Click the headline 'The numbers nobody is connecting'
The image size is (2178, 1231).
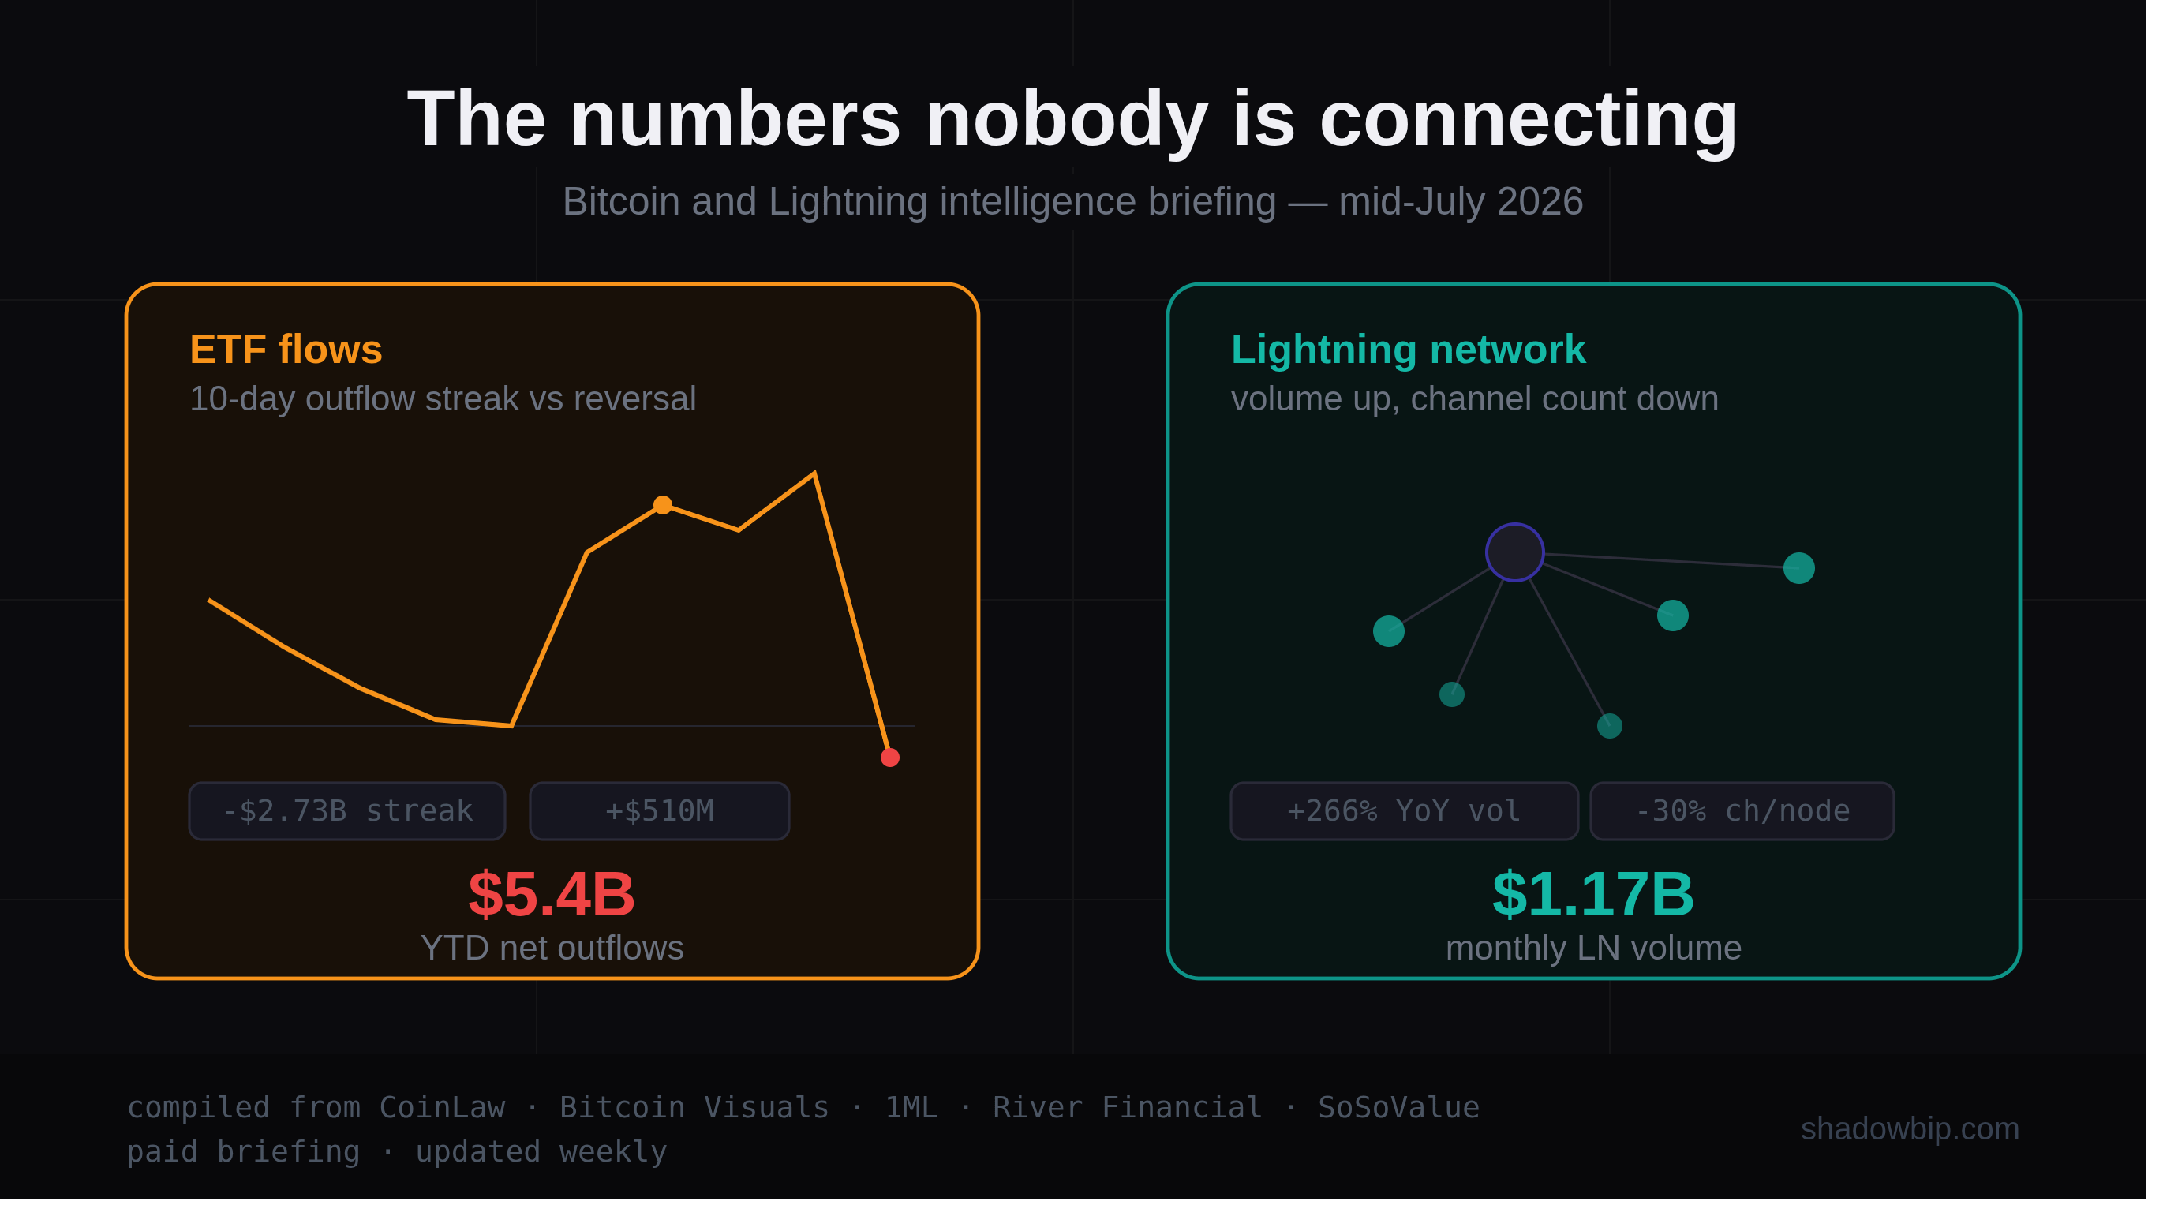(1072, 119)
